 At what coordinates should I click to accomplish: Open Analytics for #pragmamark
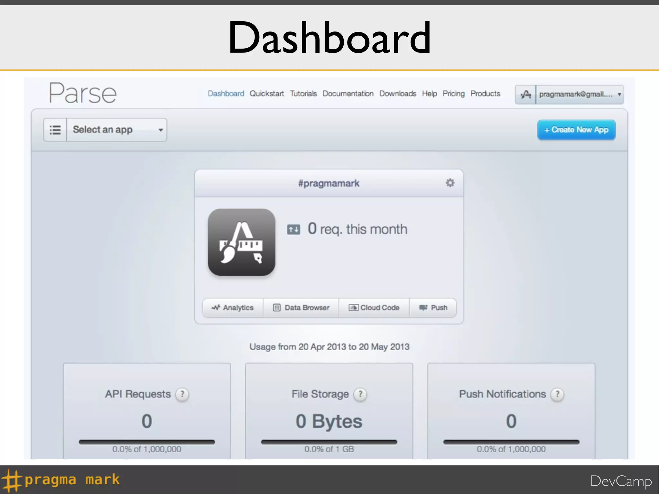233,308
